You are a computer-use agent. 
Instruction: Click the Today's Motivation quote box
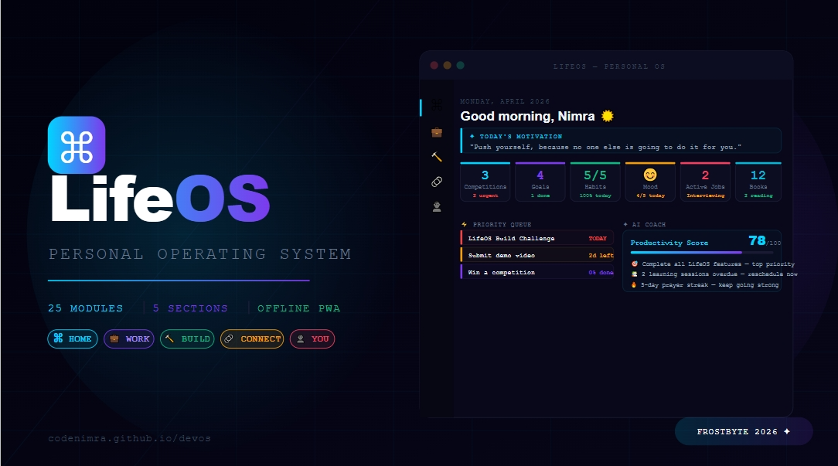pos(621,141)
